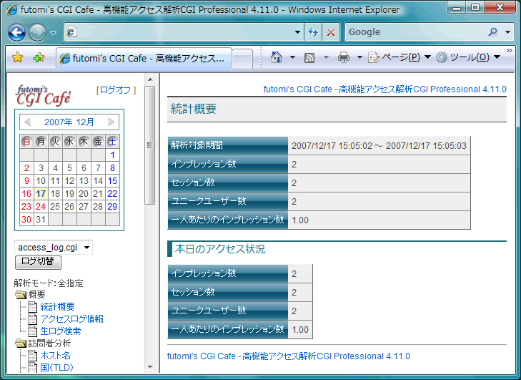Click the ログ切替 button
The height and width of the screenshot is (380, 521).
tap(38, 262)
